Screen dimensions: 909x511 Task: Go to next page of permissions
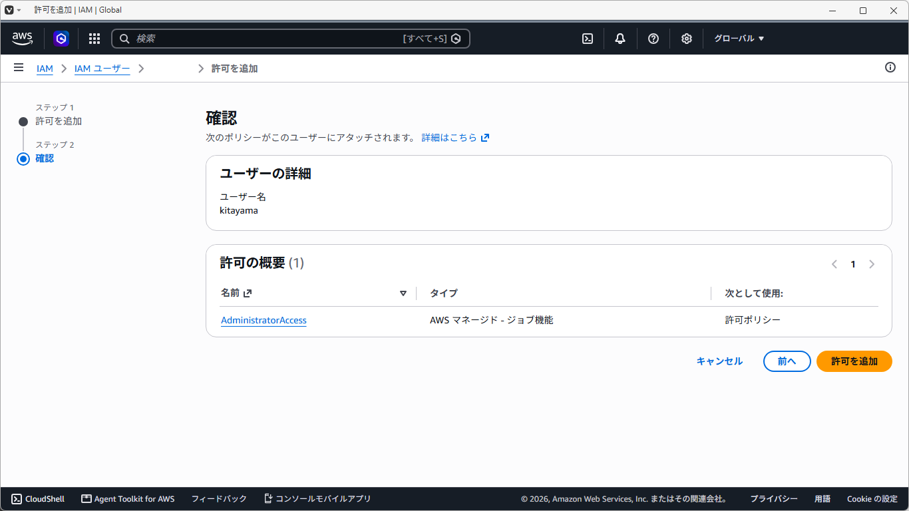(x=872, y=264)
